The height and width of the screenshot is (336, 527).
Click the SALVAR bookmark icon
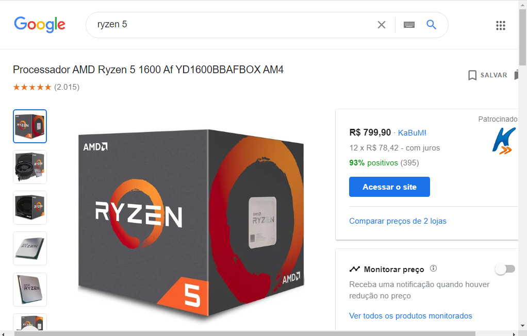(472, 75)
